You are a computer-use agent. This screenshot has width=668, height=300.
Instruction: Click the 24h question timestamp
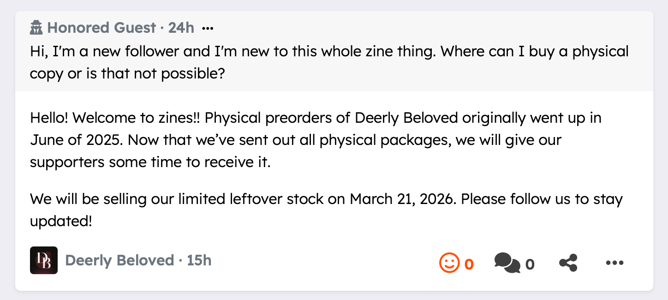click(181, 28)
